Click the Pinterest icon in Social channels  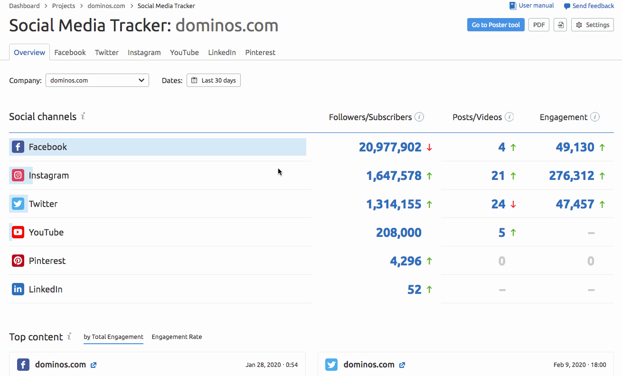click(x=18, y=261)
